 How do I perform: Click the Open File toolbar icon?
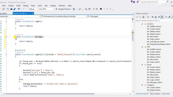click(8, 9)
